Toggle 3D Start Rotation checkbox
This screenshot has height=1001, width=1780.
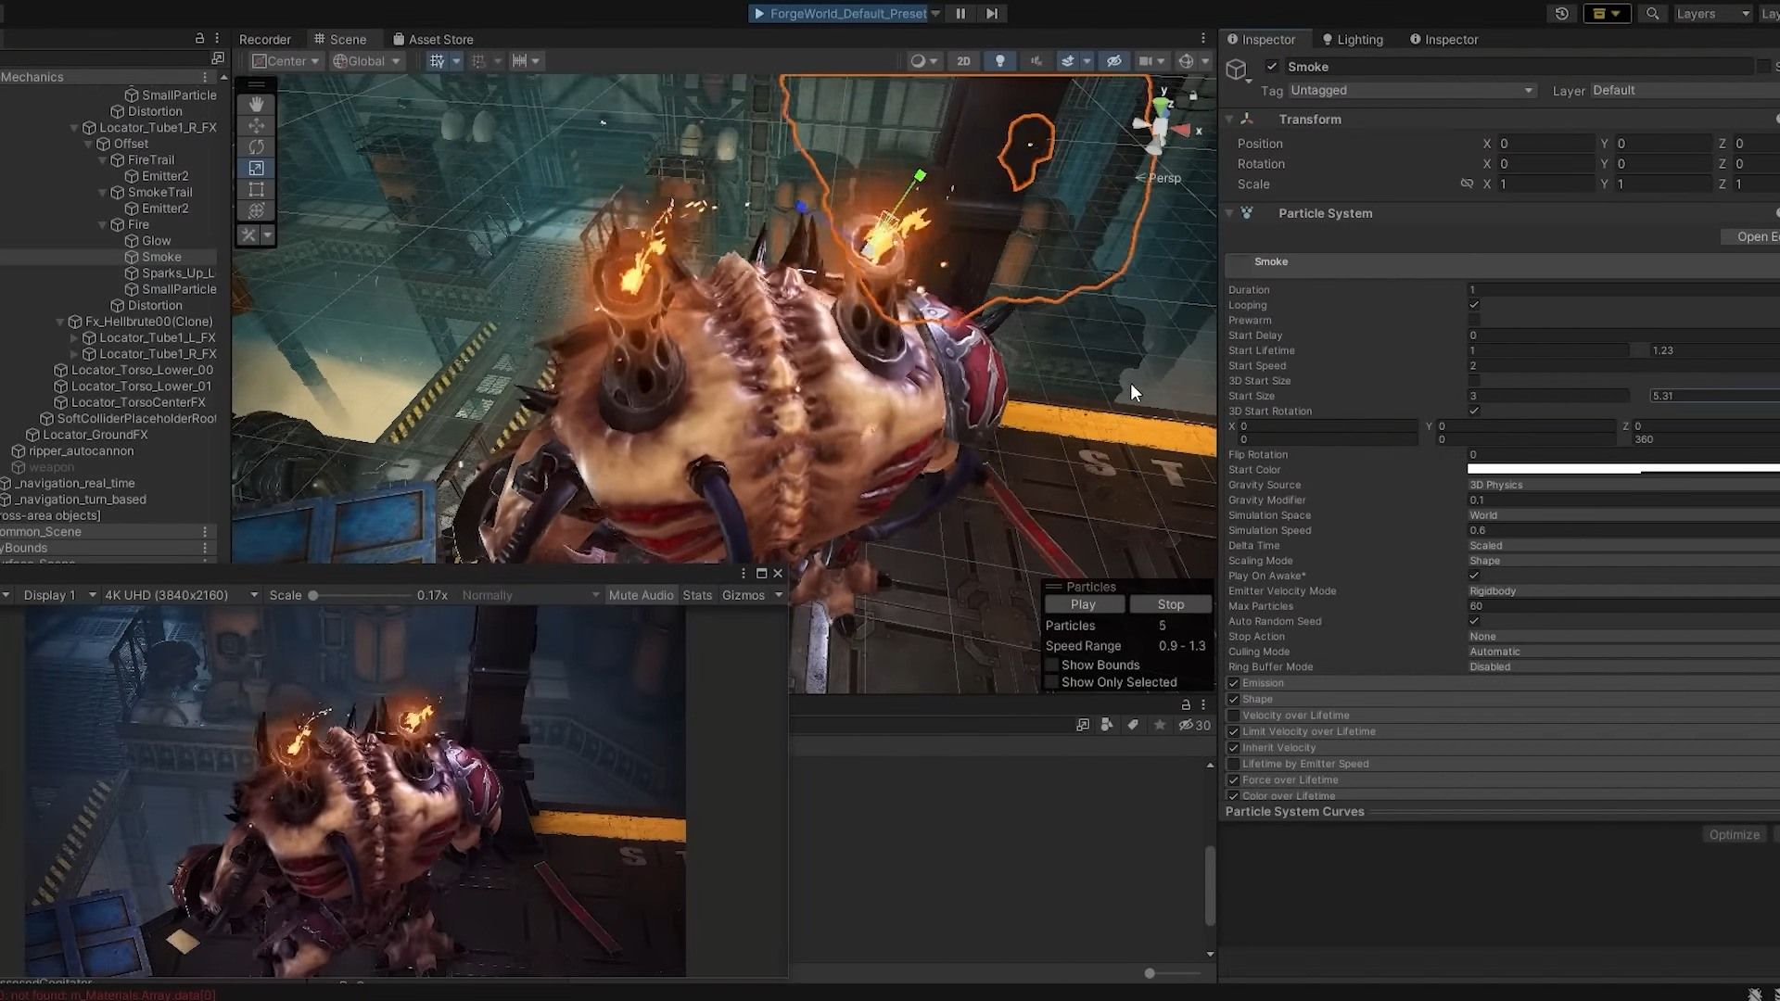1474,411
